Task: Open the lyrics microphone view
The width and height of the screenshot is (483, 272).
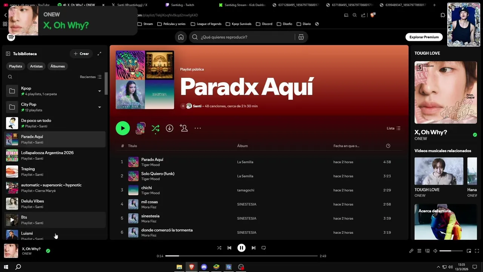Action: (x=411, y=251)
